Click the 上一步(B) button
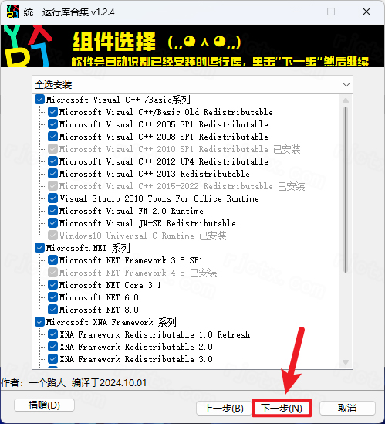This screenshot has width=385, height=424. coord(224,408)
